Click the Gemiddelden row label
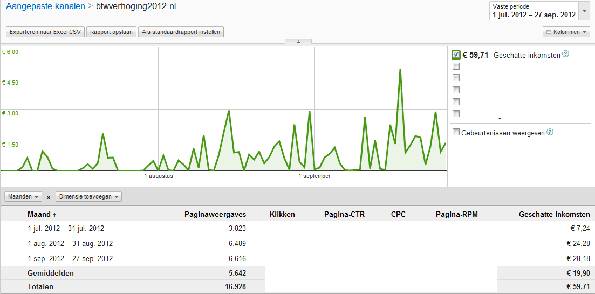595x294 pixels. click(x=51, y=273)
